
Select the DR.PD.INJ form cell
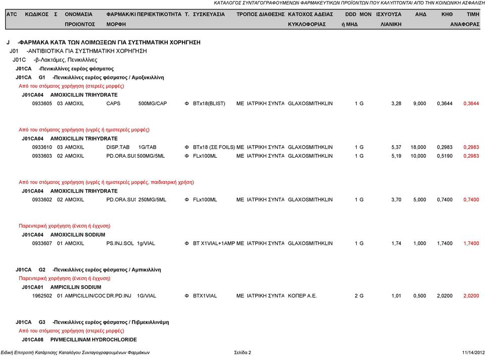119,296
